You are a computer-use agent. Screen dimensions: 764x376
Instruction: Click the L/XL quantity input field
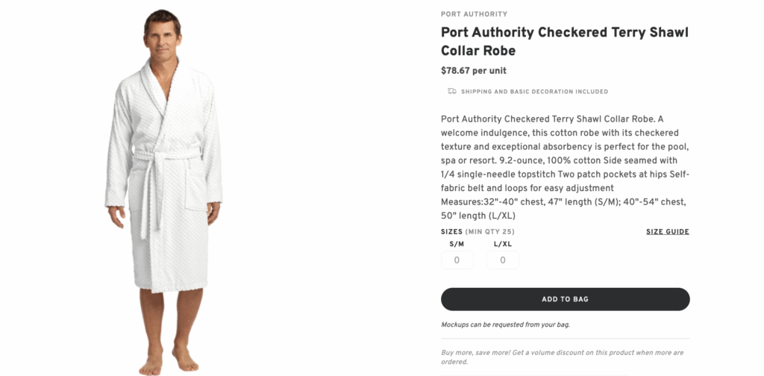tap(503, 260)
